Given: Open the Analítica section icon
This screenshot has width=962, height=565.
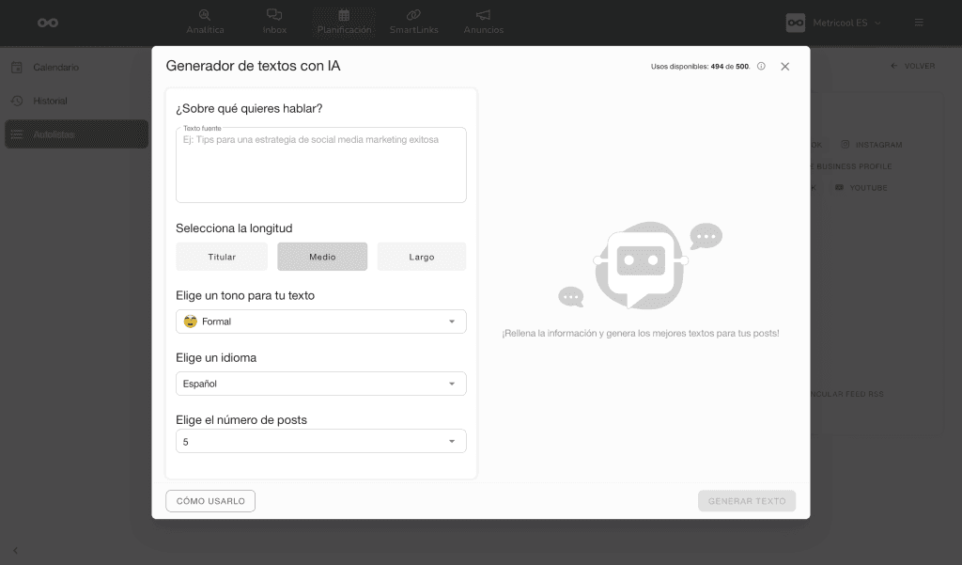Looking at the screenshot, I should pyautogui.click(x=205, y=15).
